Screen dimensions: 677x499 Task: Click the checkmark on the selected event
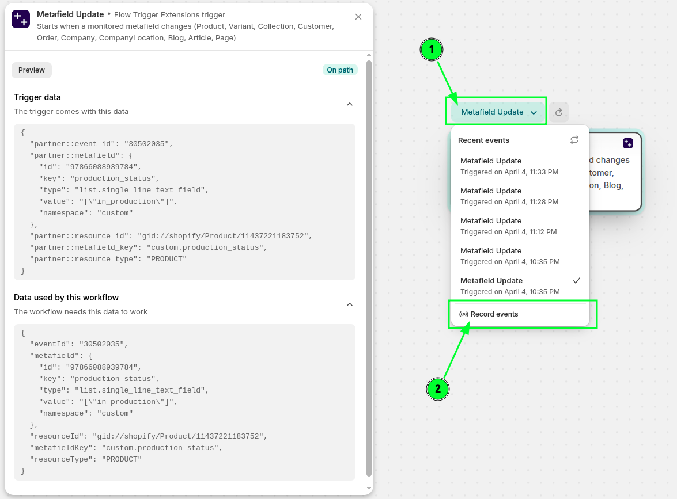tap(577, 280)
